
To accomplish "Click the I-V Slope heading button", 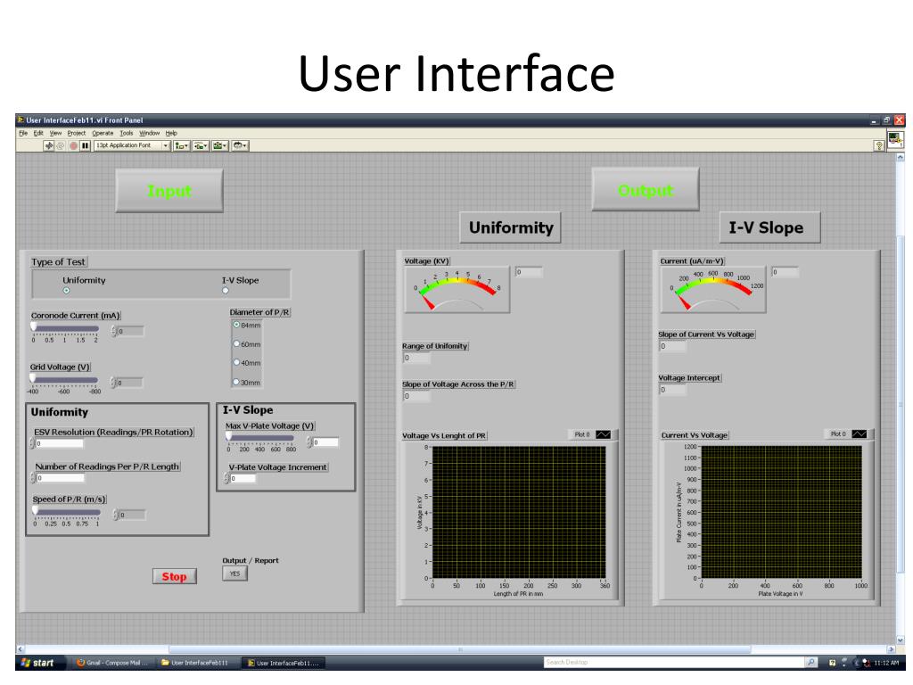I will (770, 227).
